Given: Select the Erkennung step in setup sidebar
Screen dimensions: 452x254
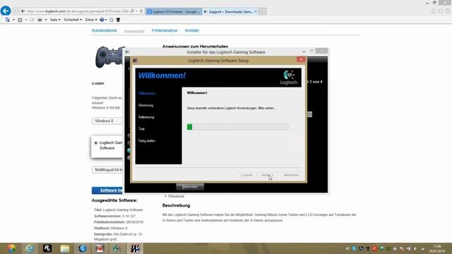Looking at the screenshot, I should pos(146,105).
